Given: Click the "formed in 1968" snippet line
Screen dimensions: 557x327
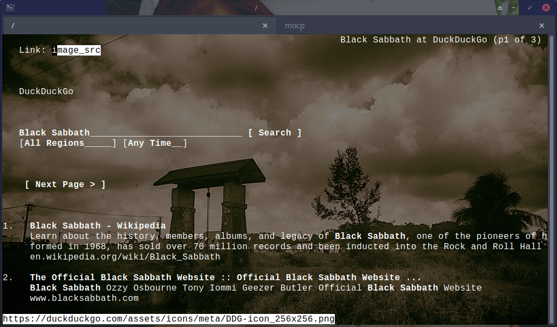Looking at the screenshot, I should [286, 246].
